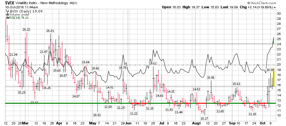This screenshot has height=126, width=286.
Task: Click the 19.61 high price label
Action: (x=153, y=63)
